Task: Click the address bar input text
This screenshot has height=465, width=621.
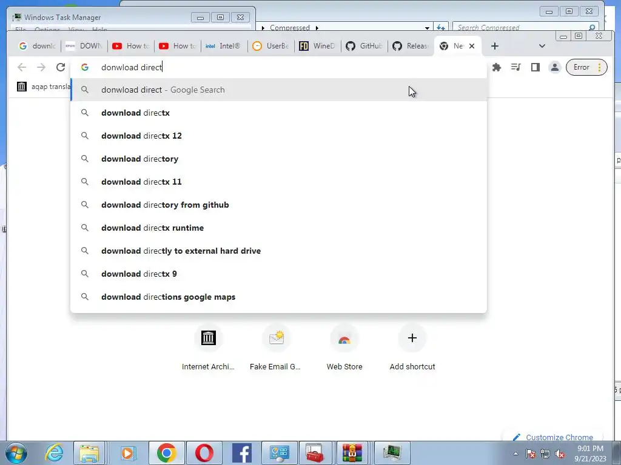Action: (x=132, y=67)
